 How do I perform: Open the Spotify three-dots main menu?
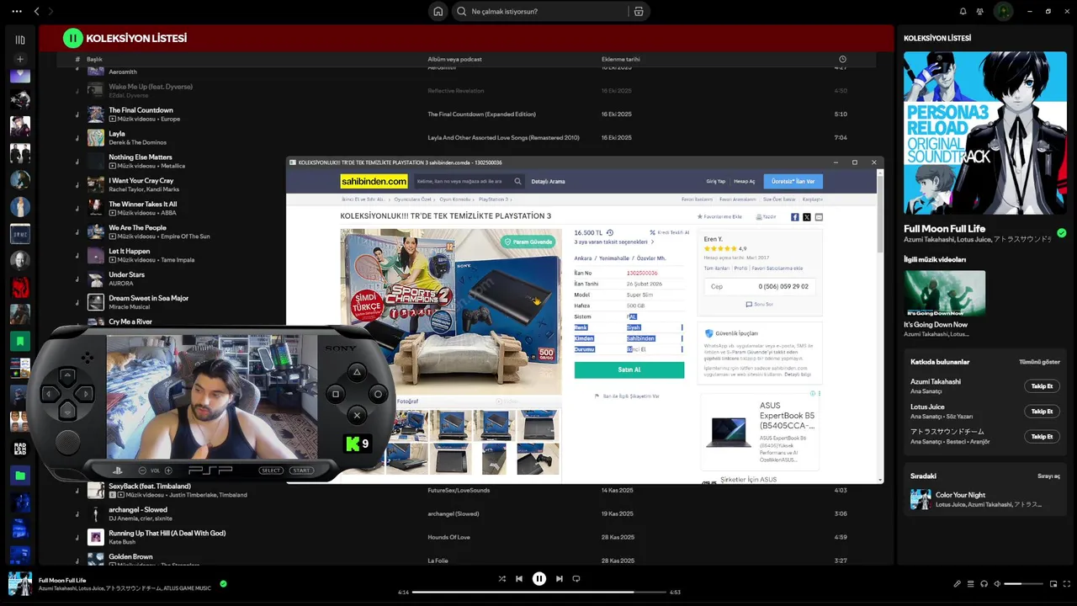[17, 12]
